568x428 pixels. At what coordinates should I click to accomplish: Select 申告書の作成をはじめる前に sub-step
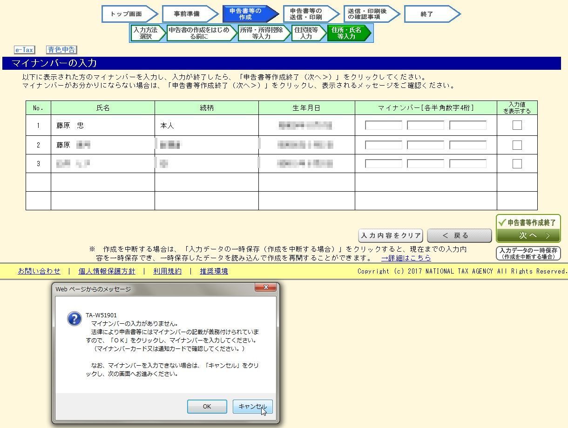point(202,33)
